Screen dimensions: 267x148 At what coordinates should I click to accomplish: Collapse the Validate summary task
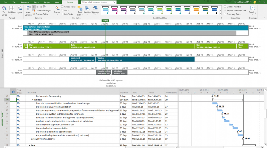[x=32, y=99]
